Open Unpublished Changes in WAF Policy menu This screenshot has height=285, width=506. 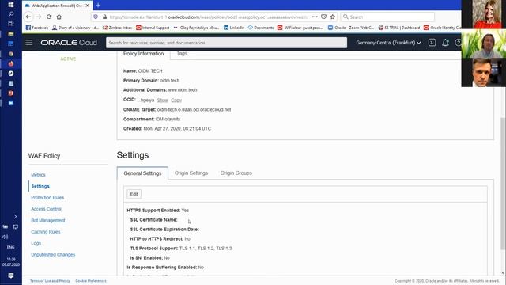point(53,255)
